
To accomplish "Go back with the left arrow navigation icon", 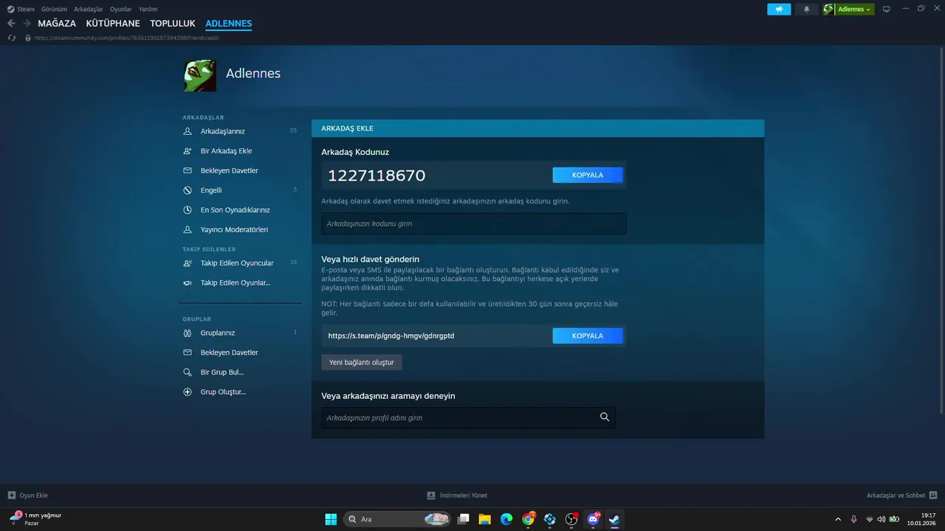I will [x=11, y=24].
